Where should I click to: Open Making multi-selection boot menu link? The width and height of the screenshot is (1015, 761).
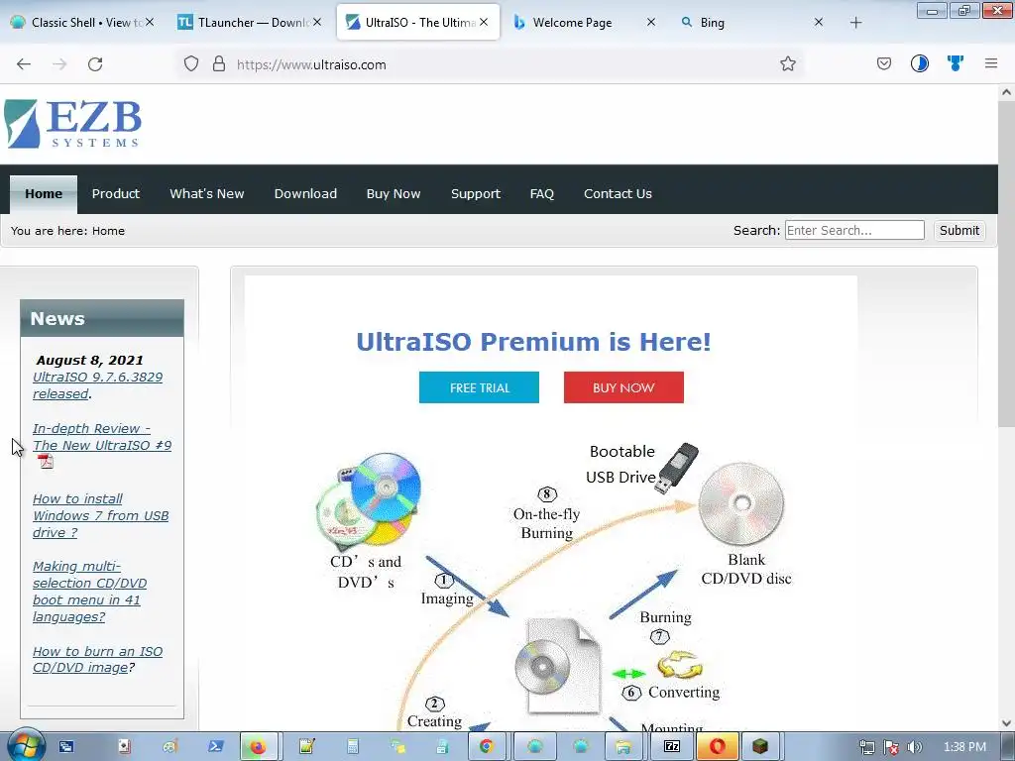click(89, 592)
